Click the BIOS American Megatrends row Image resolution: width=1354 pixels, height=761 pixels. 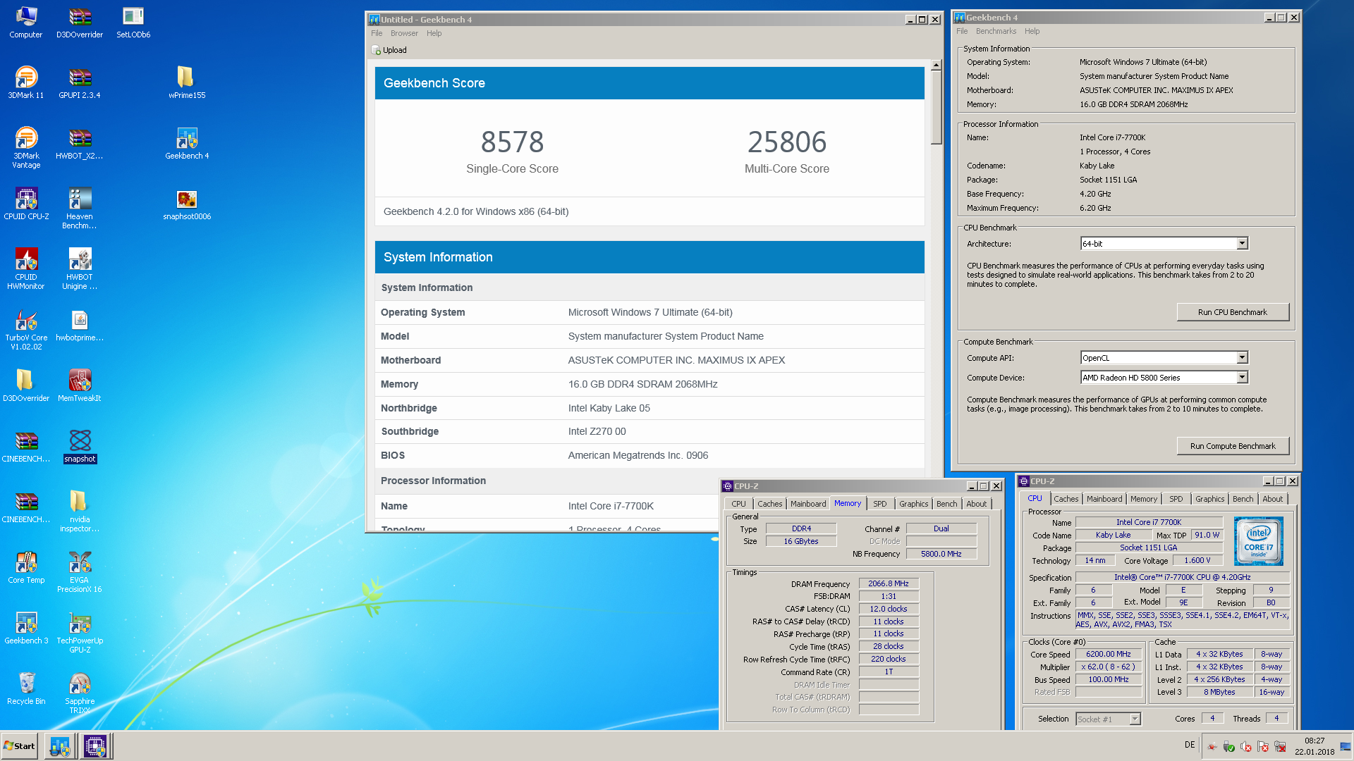click(649, 455)
